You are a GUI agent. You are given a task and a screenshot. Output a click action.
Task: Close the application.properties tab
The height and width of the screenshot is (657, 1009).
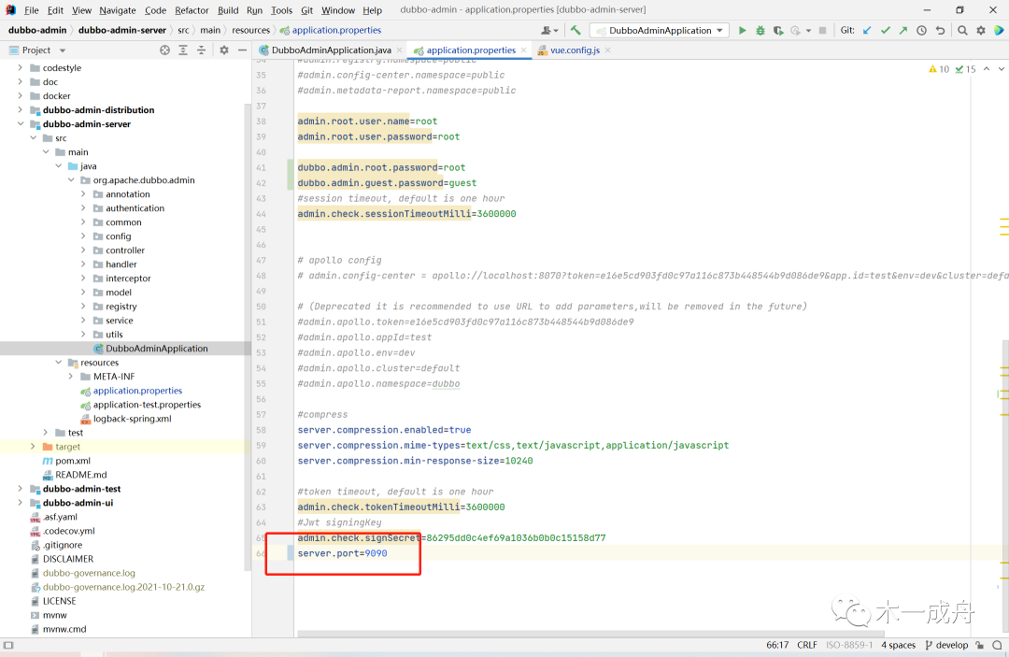(524, 50)
